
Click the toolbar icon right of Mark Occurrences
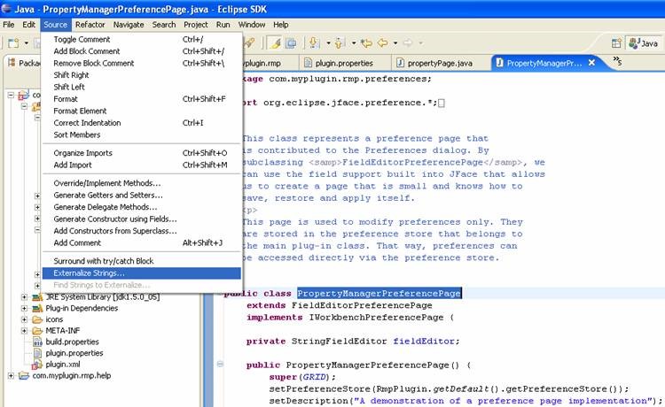(x=291, y=42)
